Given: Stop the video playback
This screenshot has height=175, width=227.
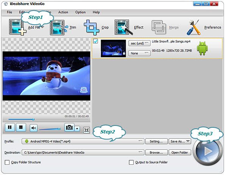Looking at the screenshot, I should (x=21, y=127).
